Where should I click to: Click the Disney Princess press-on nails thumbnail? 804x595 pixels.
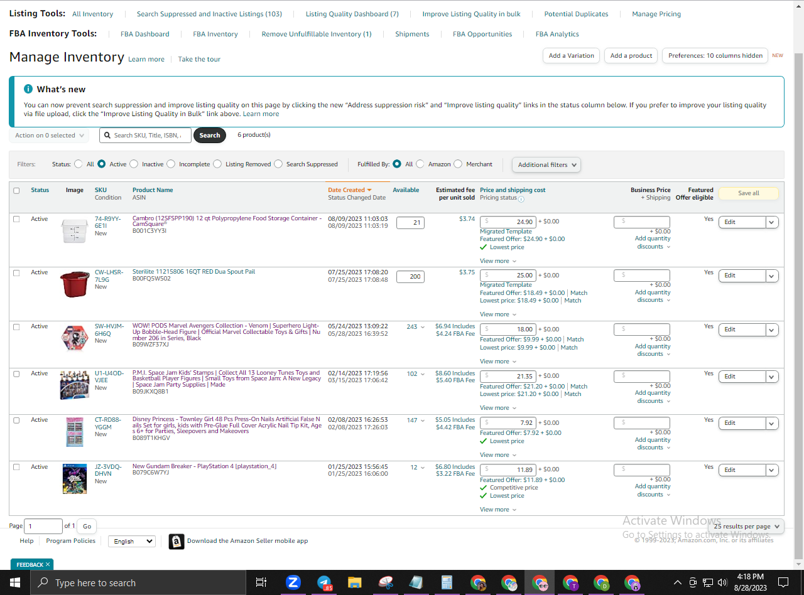(x=75, y=432)
